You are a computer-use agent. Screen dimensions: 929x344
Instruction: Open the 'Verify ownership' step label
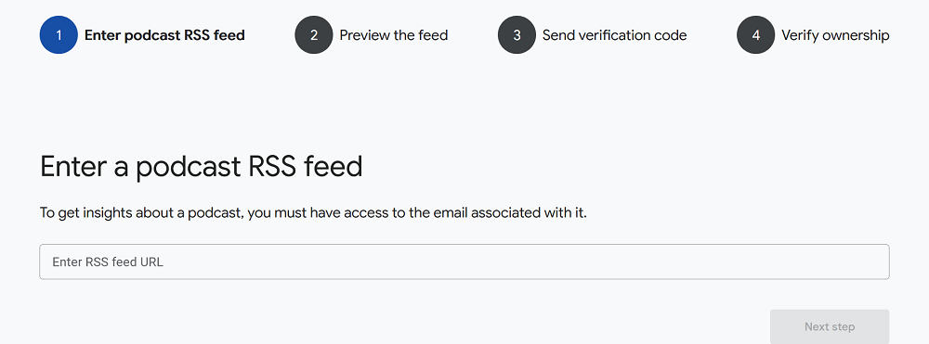[x=835, y=35]
